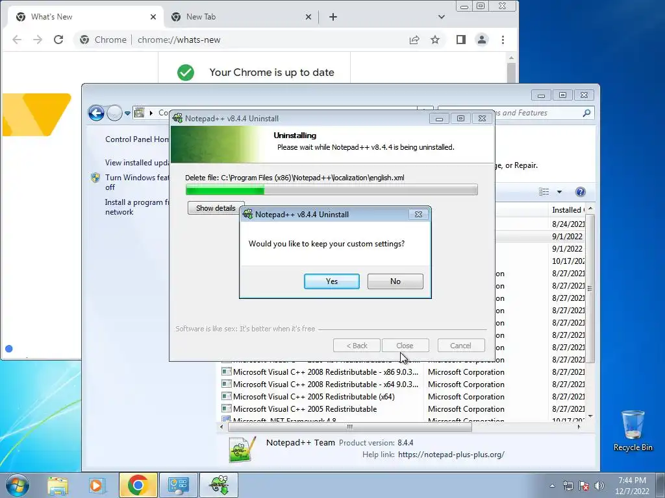This screenshot has width=665, height=498.
Task: Select Visual C++ 2005 Redistributable (x64) row
Action: (x=314, y=397)
